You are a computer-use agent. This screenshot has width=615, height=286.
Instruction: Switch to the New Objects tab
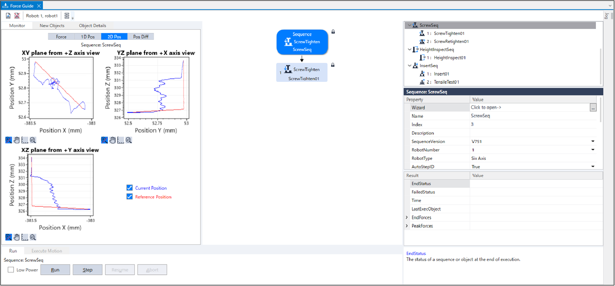tap(52, 26)
